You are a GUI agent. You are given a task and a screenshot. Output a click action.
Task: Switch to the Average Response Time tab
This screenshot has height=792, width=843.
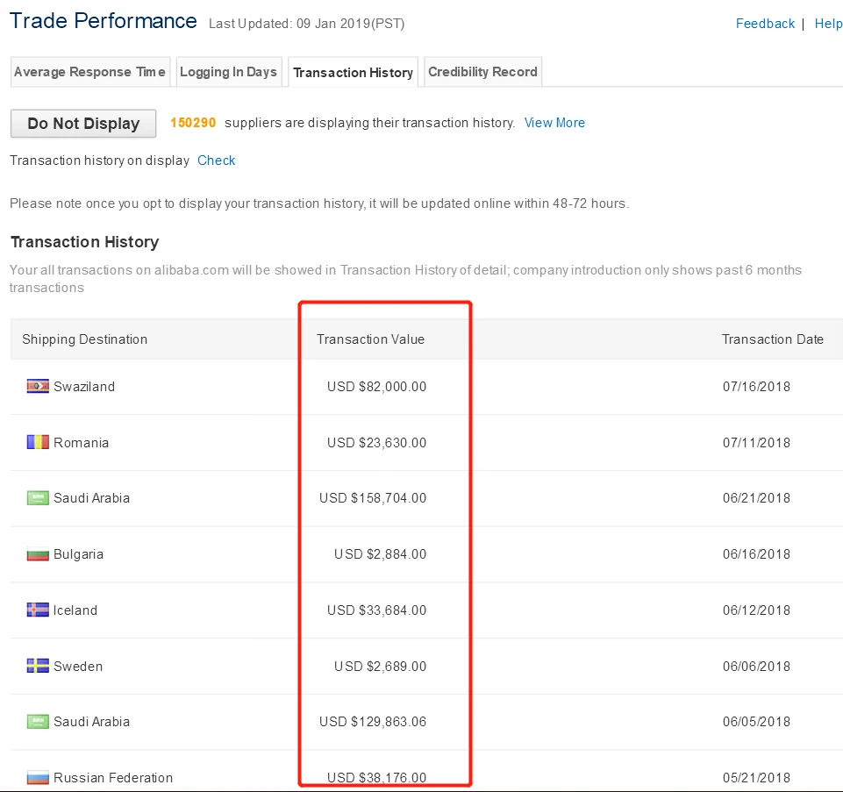point(89,72)
